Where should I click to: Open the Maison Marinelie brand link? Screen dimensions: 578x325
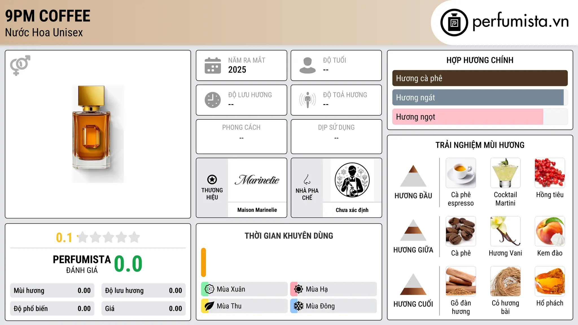[x=257, y=210]
